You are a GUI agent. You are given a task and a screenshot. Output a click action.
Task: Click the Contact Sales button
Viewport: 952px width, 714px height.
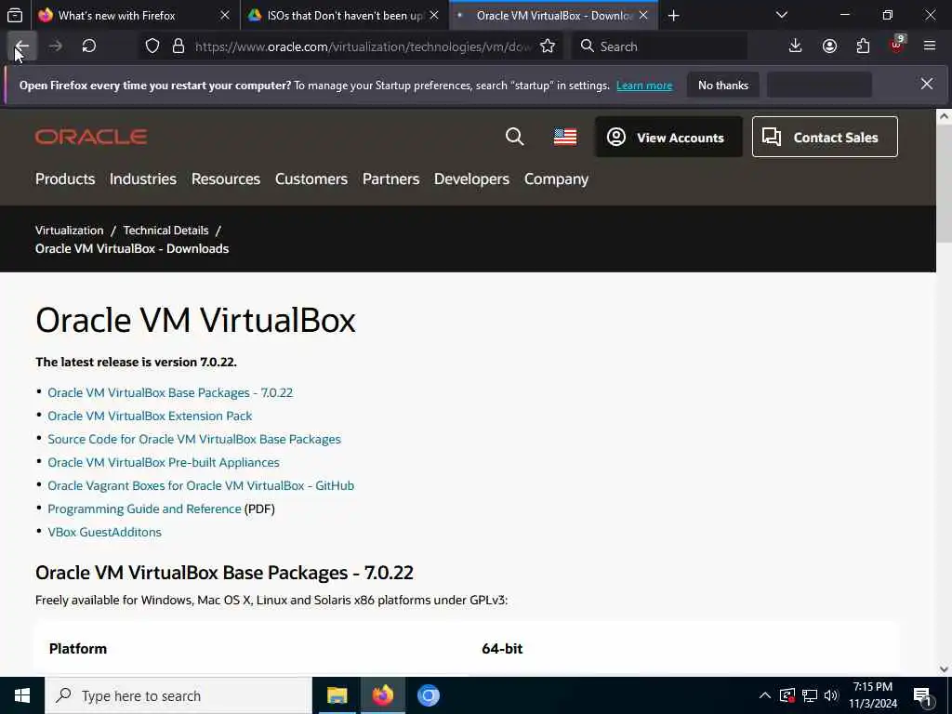(x=825, y=138)
